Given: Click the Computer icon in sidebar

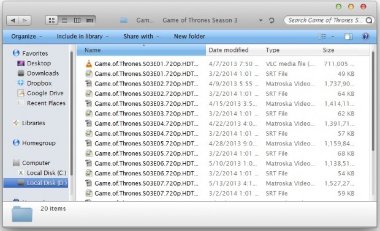Looking at the screenshot, I should tap(16, 163).
